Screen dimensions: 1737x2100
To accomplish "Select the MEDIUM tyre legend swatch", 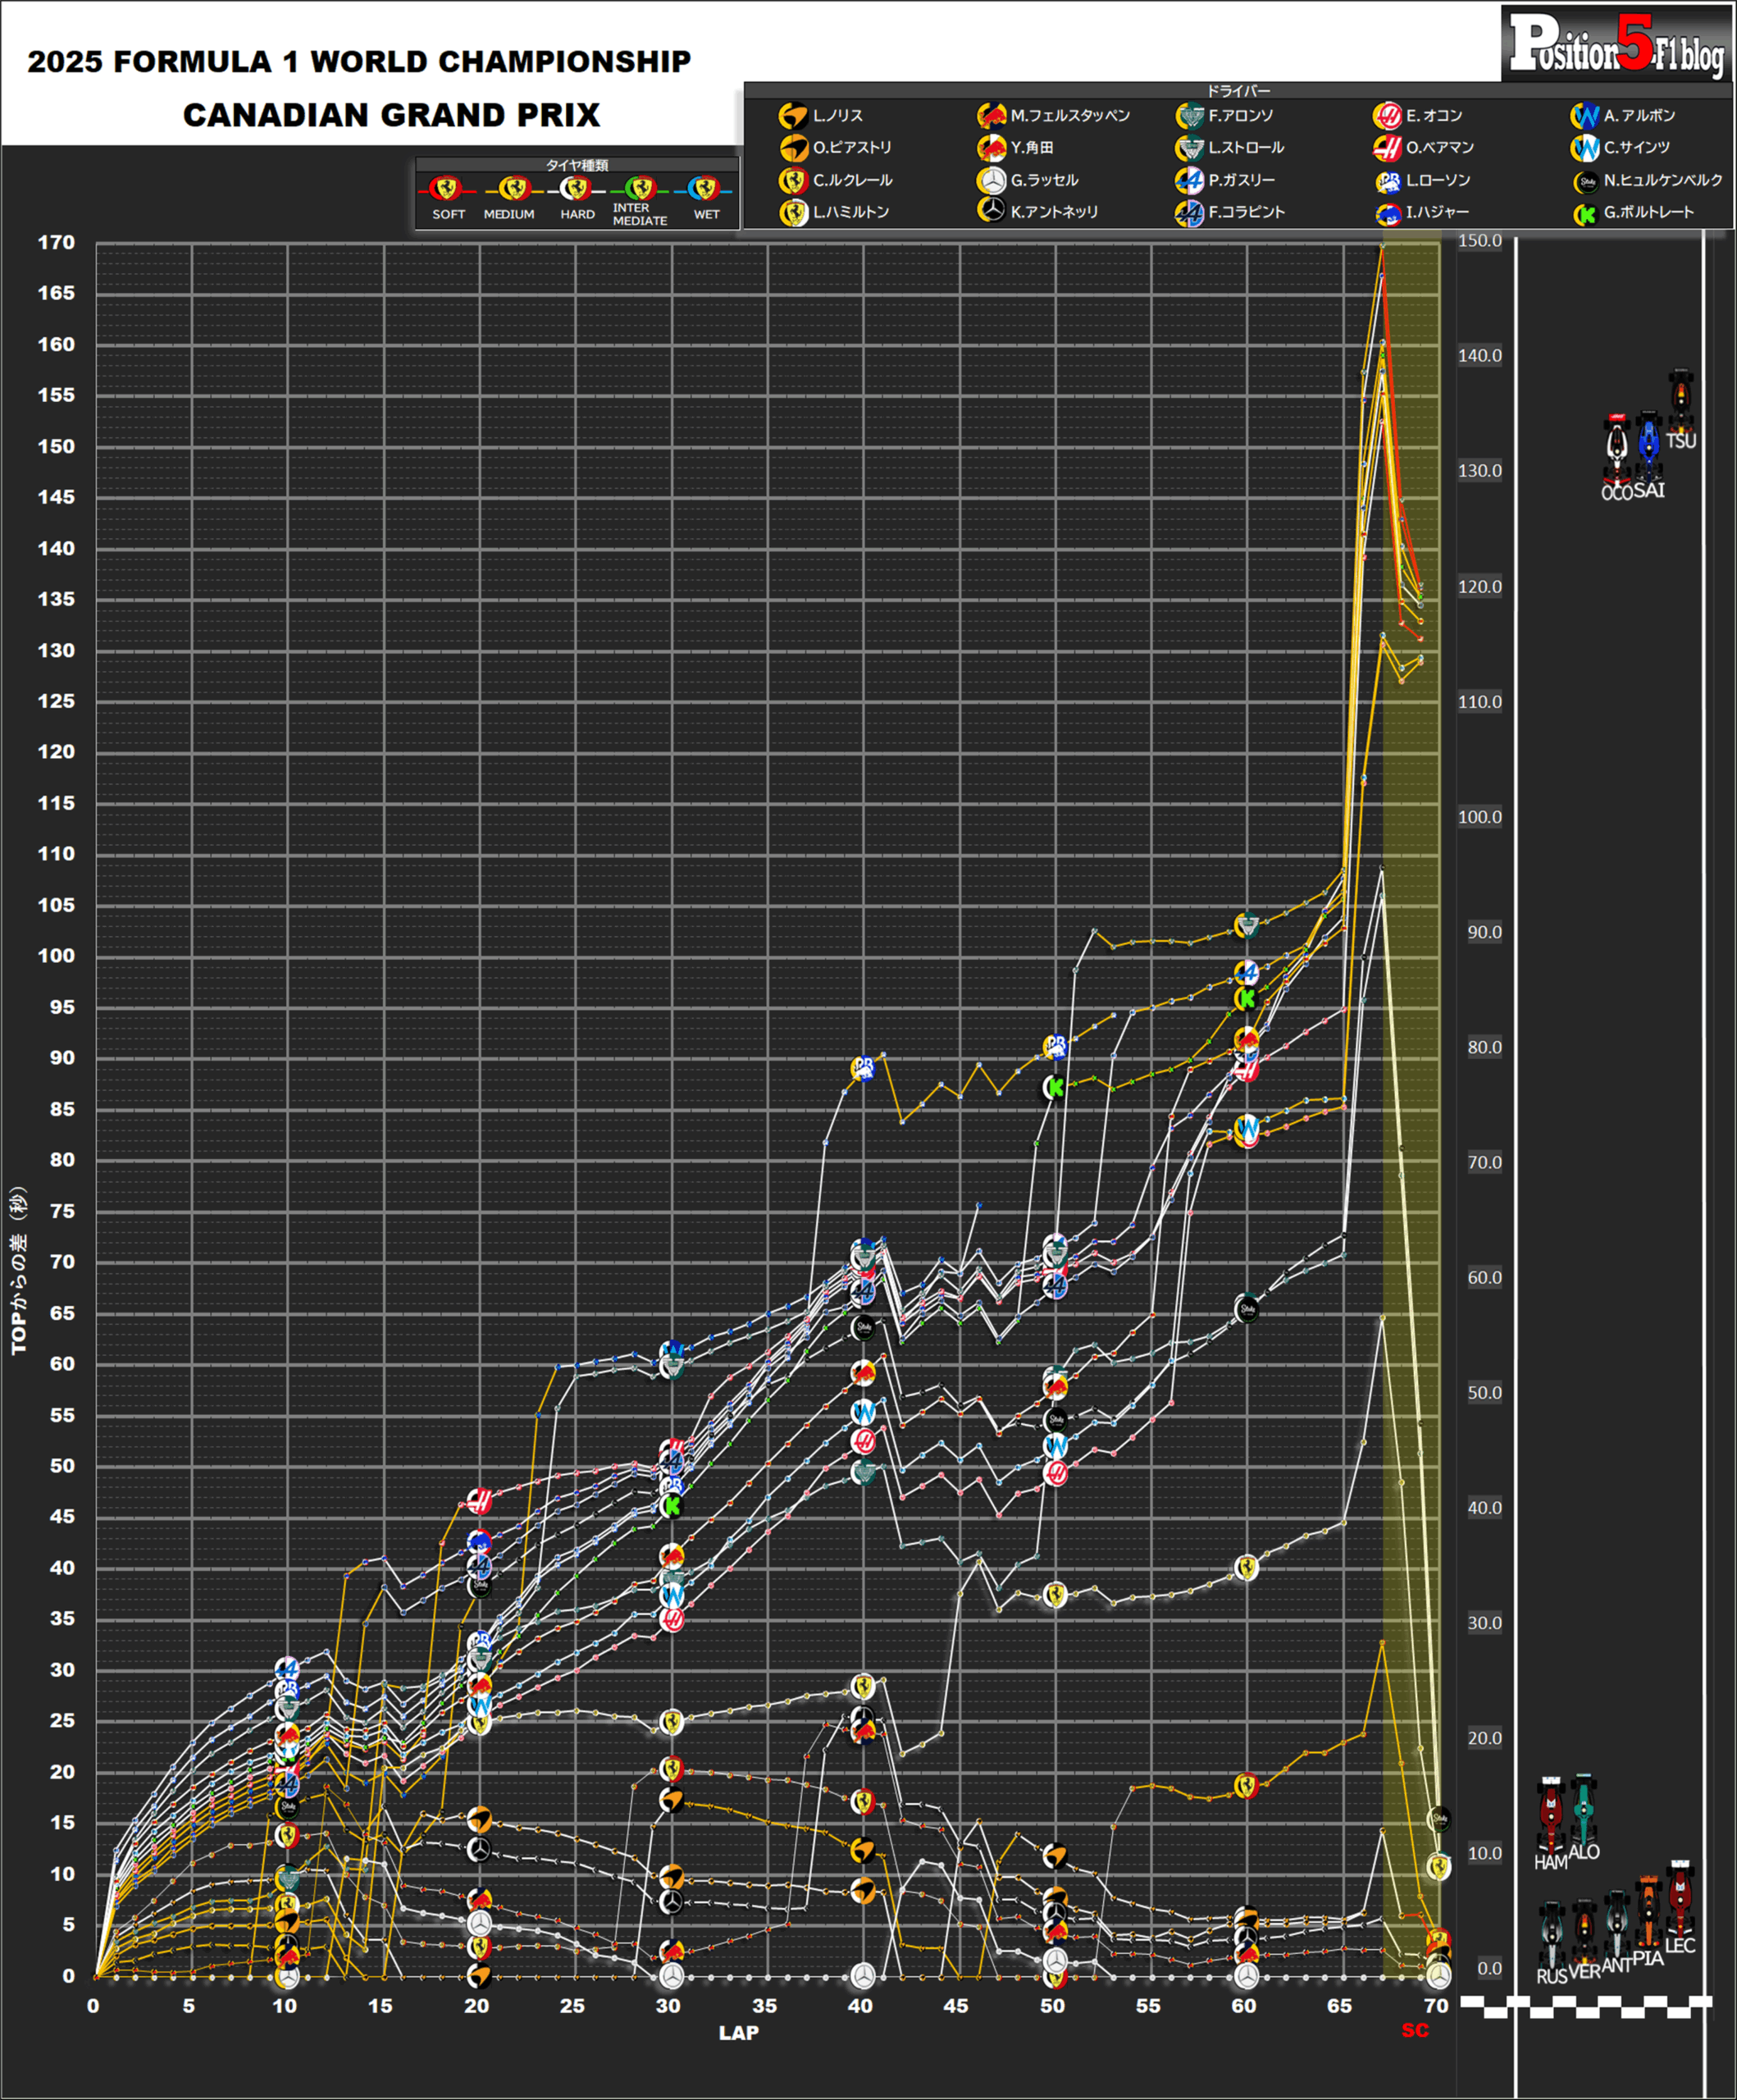I will (513, 189).
